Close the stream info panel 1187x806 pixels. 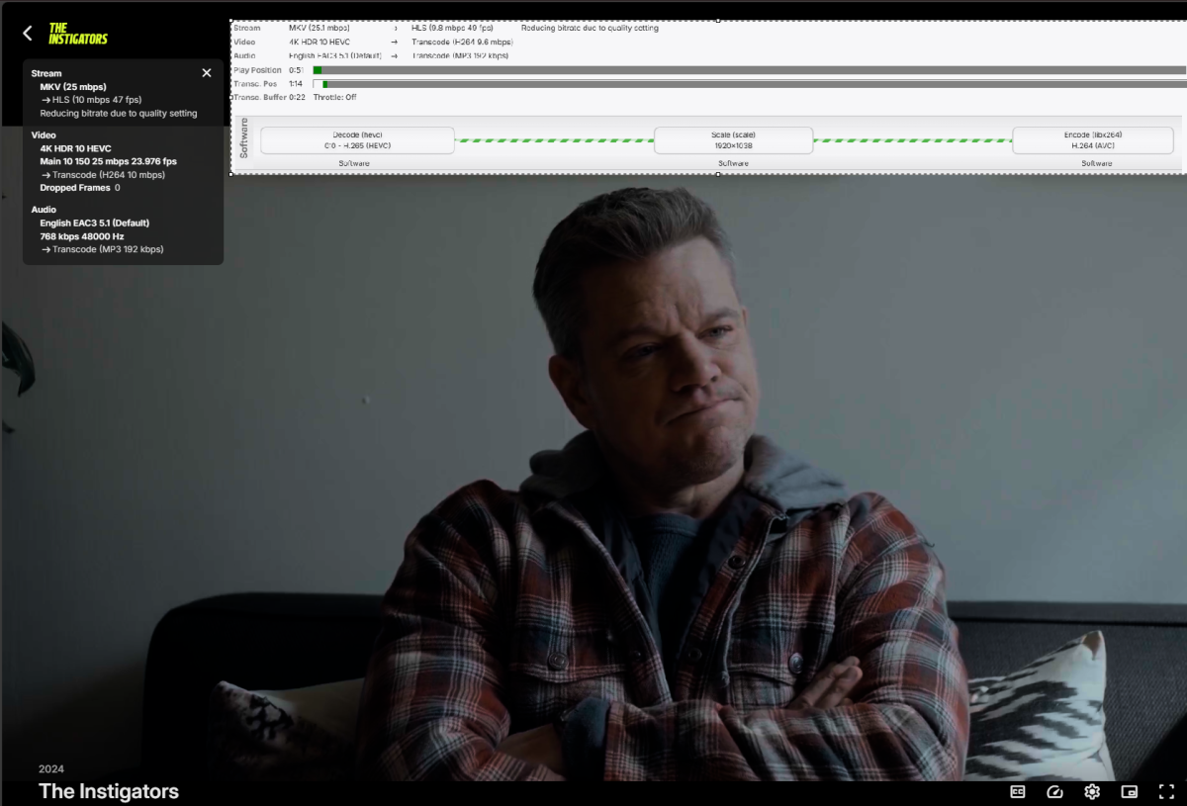pos(207,73)
